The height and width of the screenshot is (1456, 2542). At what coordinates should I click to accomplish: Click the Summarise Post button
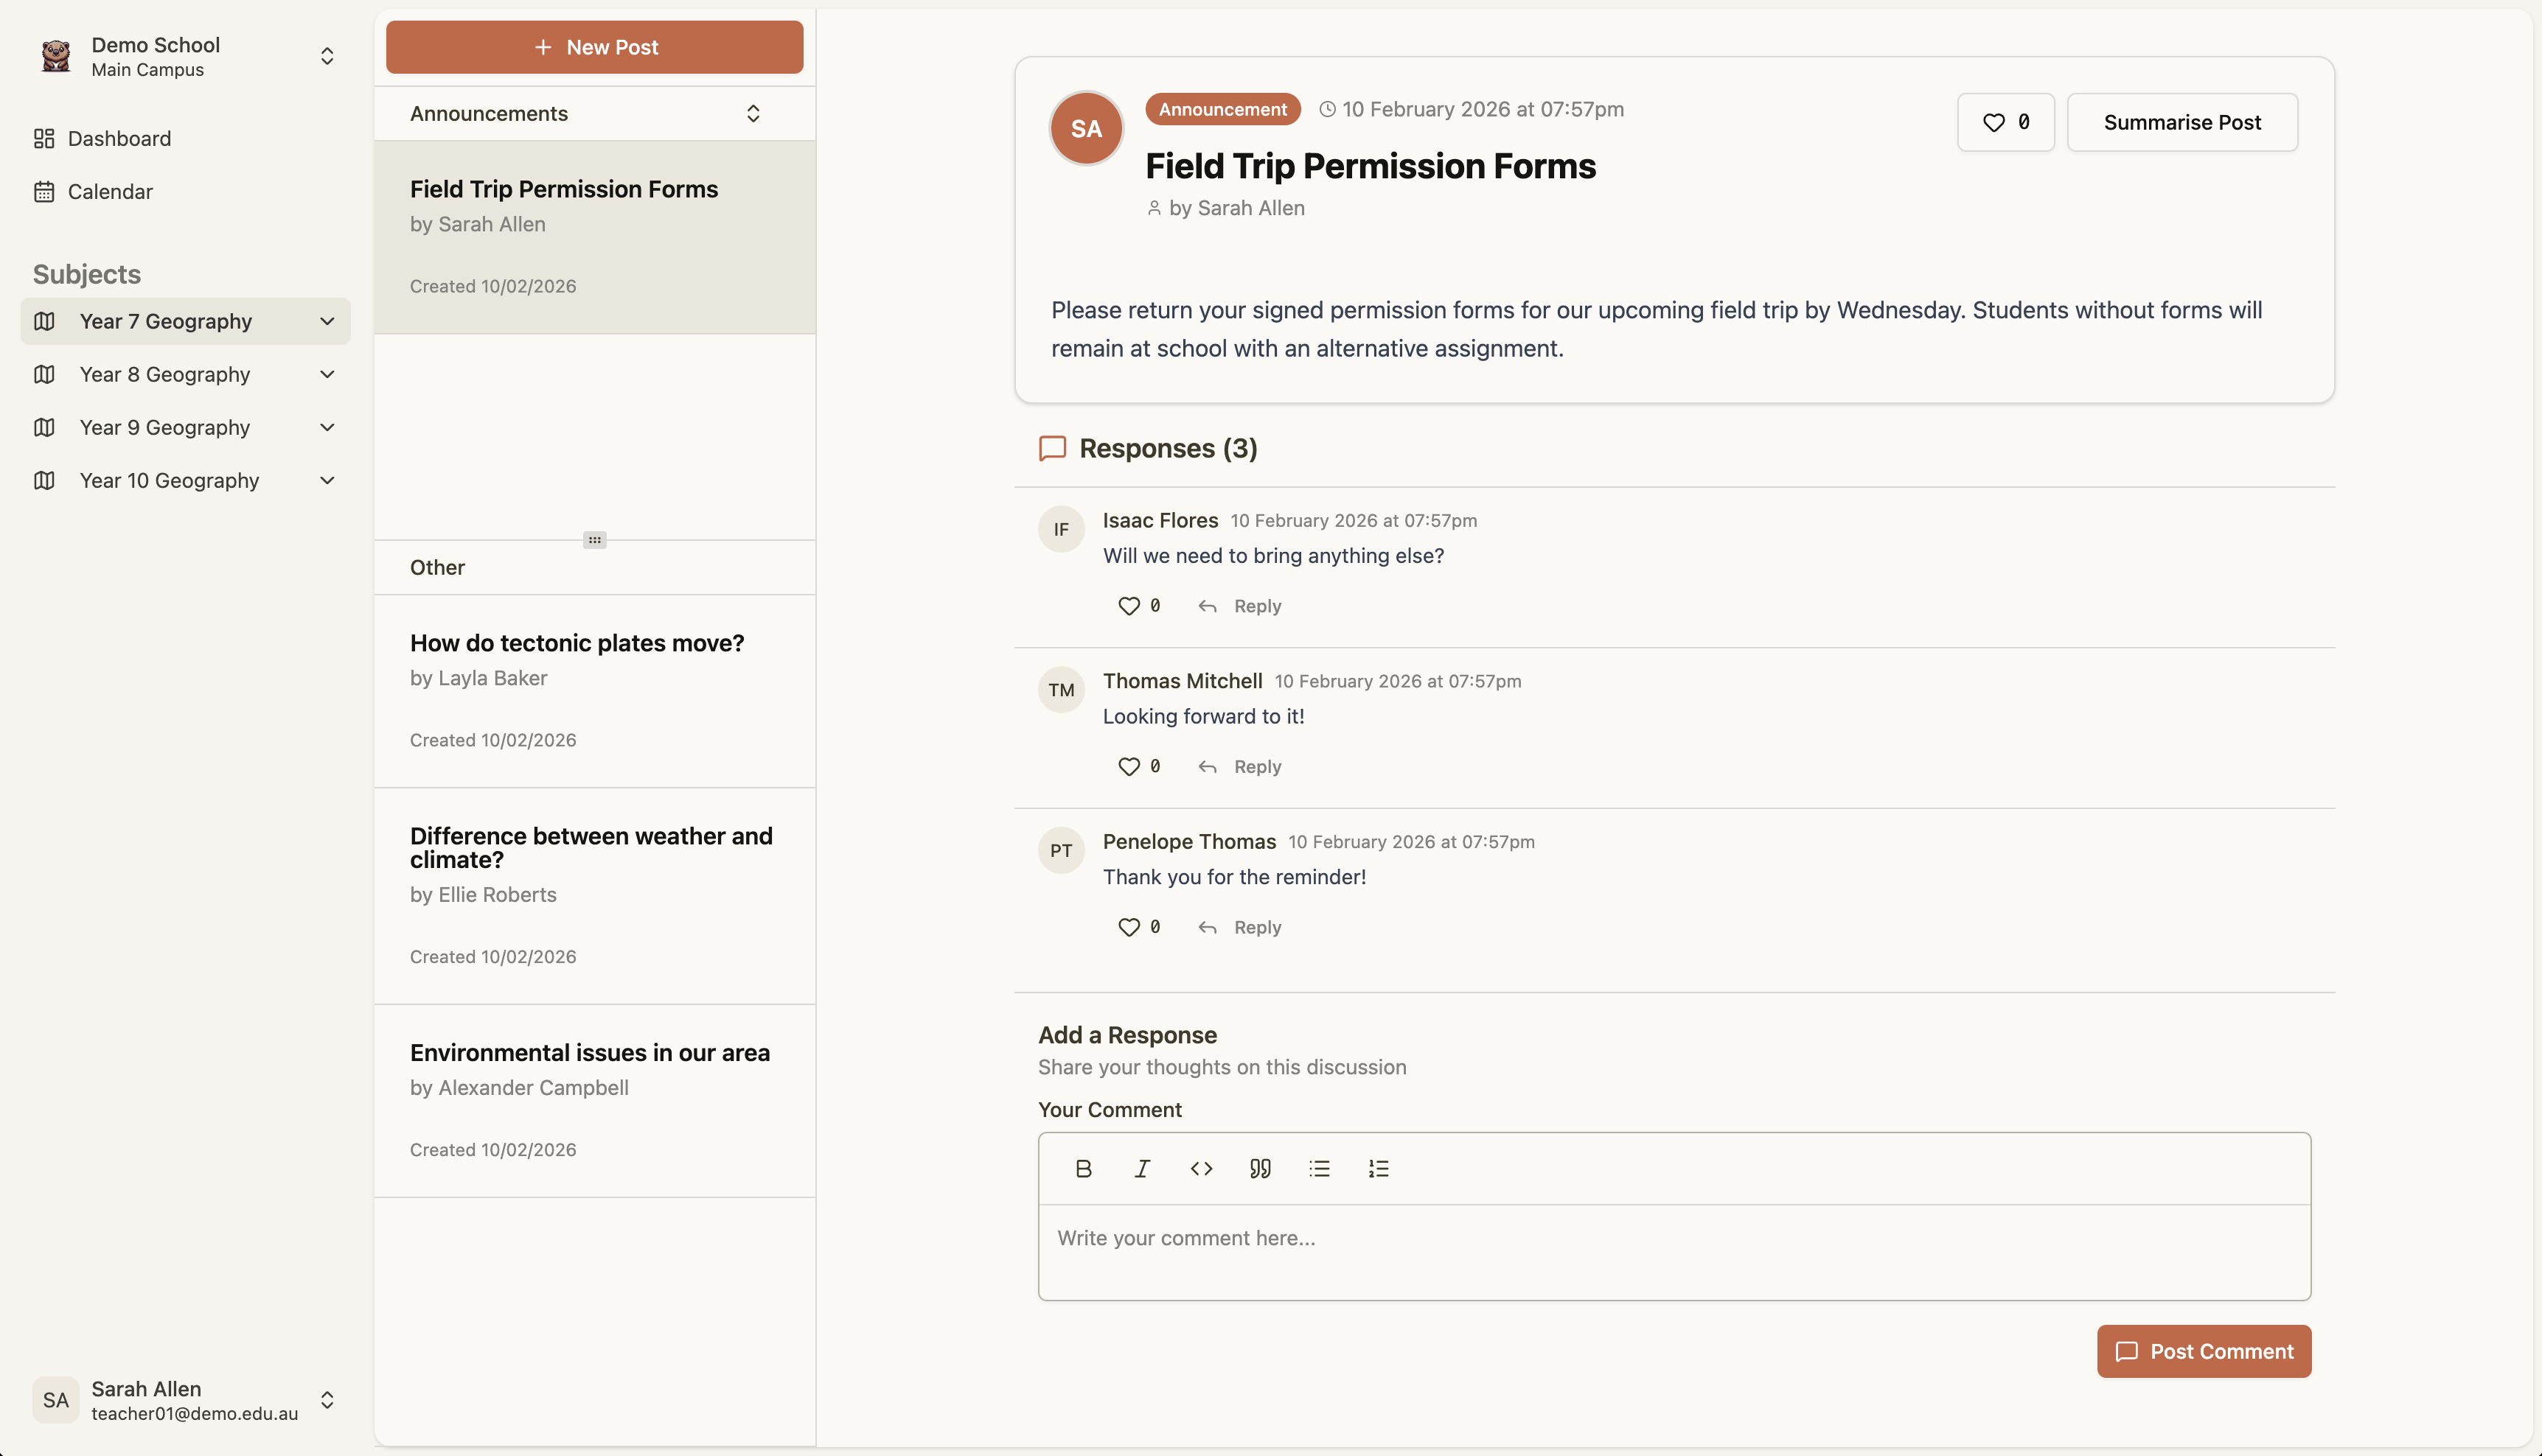(x=2181, y=122)
